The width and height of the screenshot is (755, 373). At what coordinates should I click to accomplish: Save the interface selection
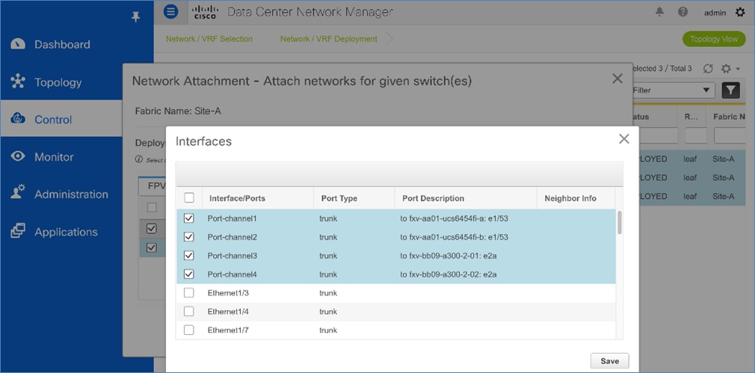pos(609,361)
